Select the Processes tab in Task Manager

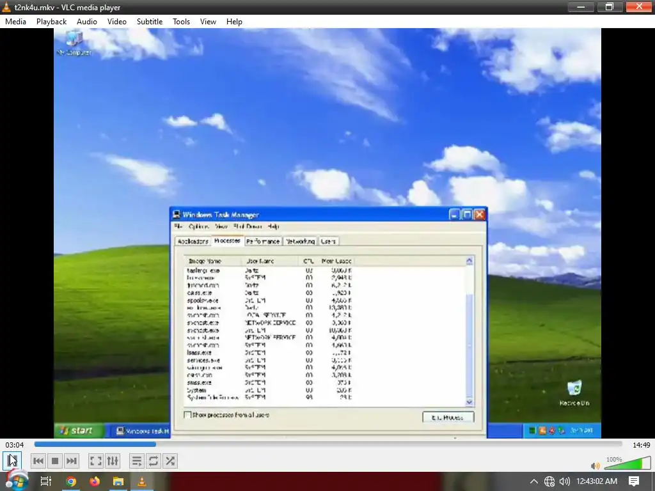point(227,240)
